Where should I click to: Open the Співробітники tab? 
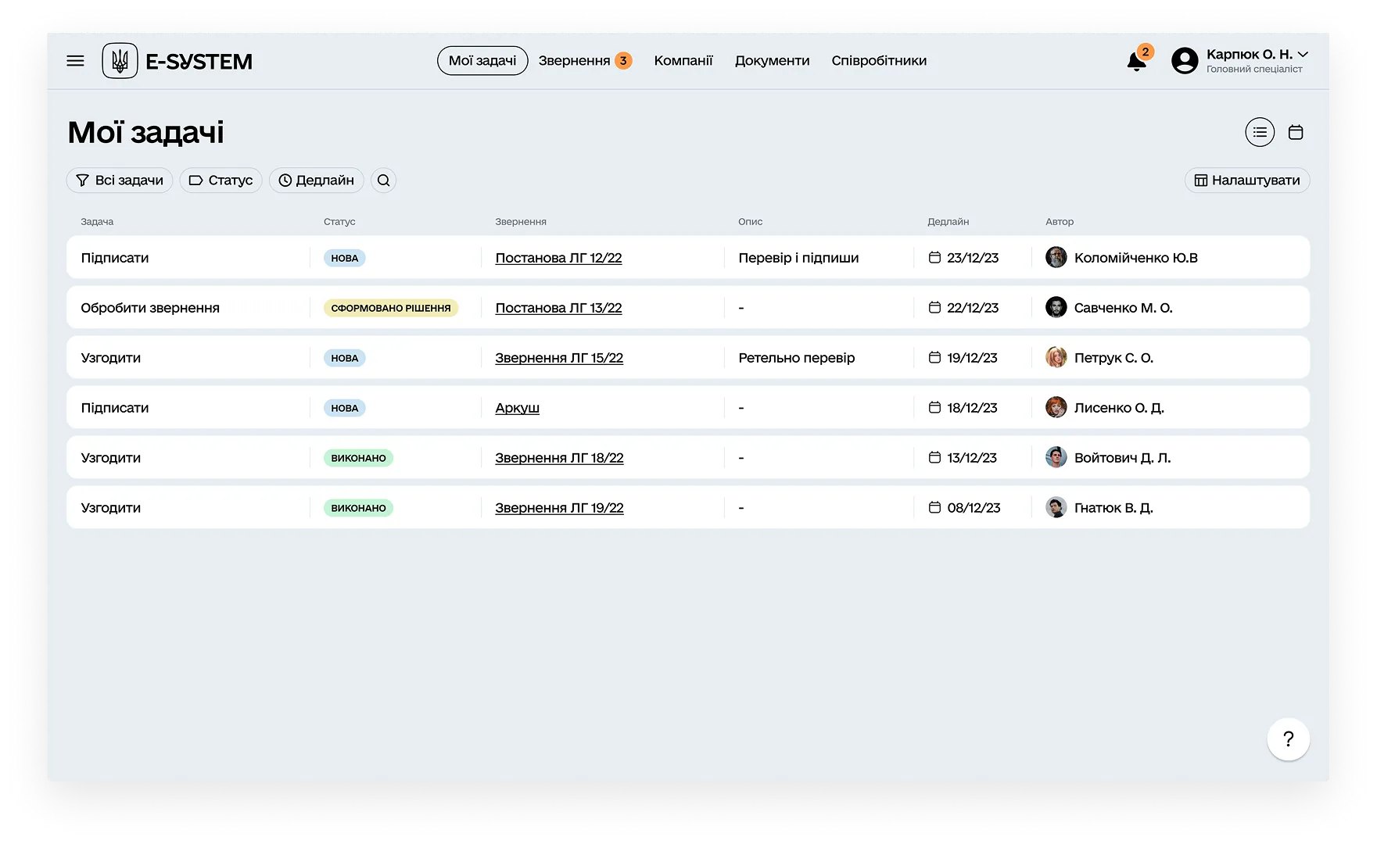click(x=879, y=61)
